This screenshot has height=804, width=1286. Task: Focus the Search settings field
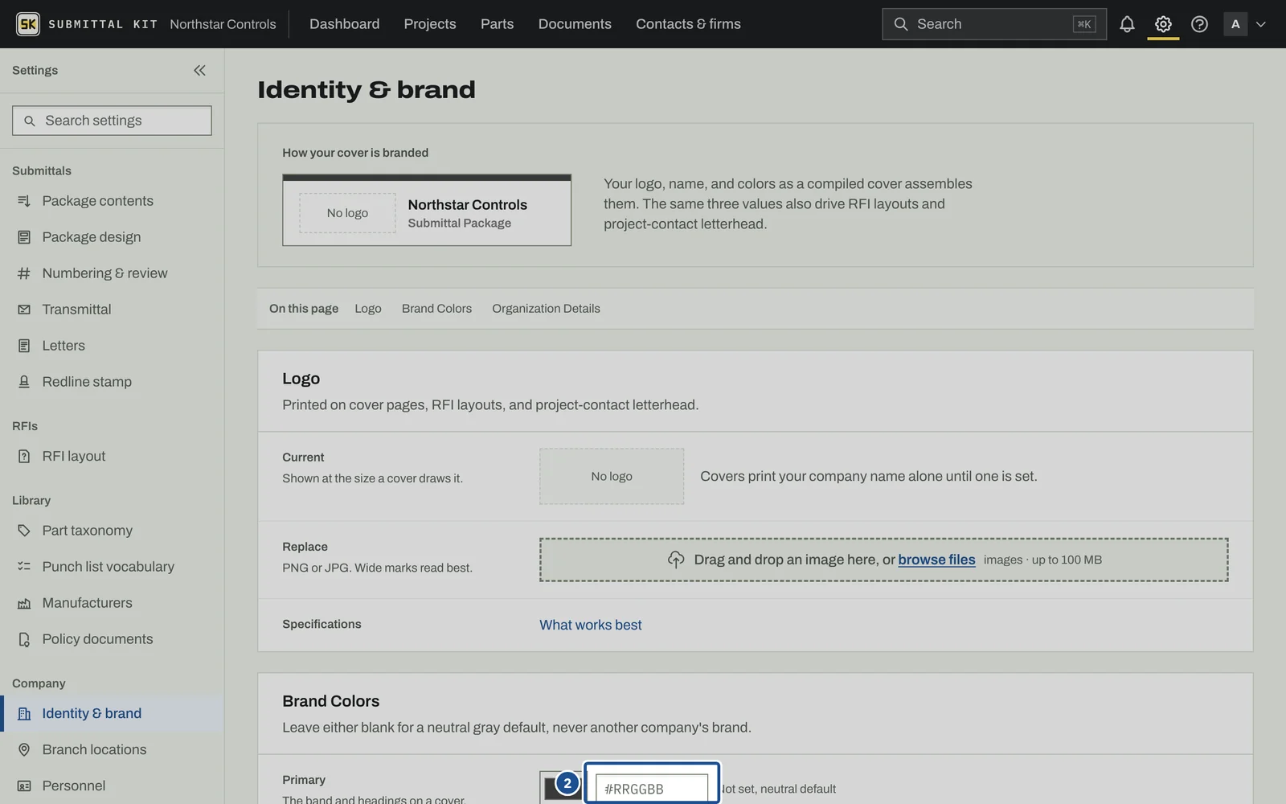[112, 121]
